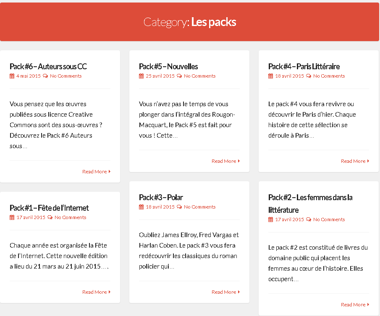Click calendar icon under Pack #1 title

click(x=12, y=217)
